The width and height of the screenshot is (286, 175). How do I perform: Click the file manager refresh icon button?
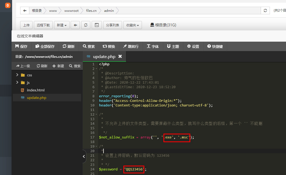click(x=86, y=25)
